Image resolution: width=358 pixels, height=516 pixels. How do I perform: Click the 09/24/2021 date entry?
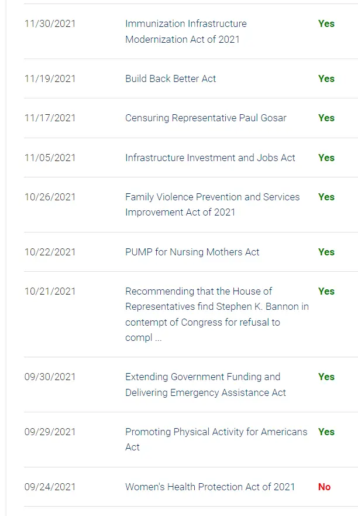pyautogui.click(x=50, y=487)
